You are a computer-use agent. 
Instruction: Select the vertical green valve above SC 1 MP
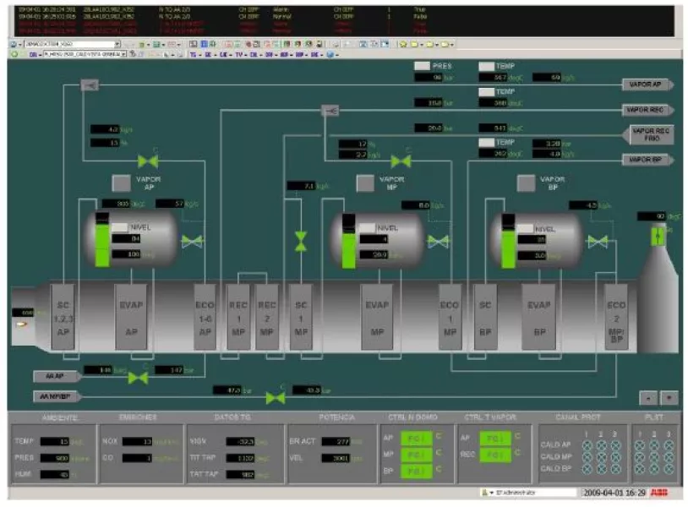(300, 243)
